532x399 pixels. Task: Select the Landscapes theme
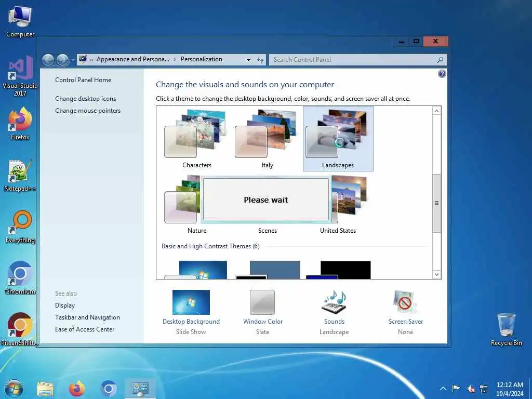[x=338, y=138]
